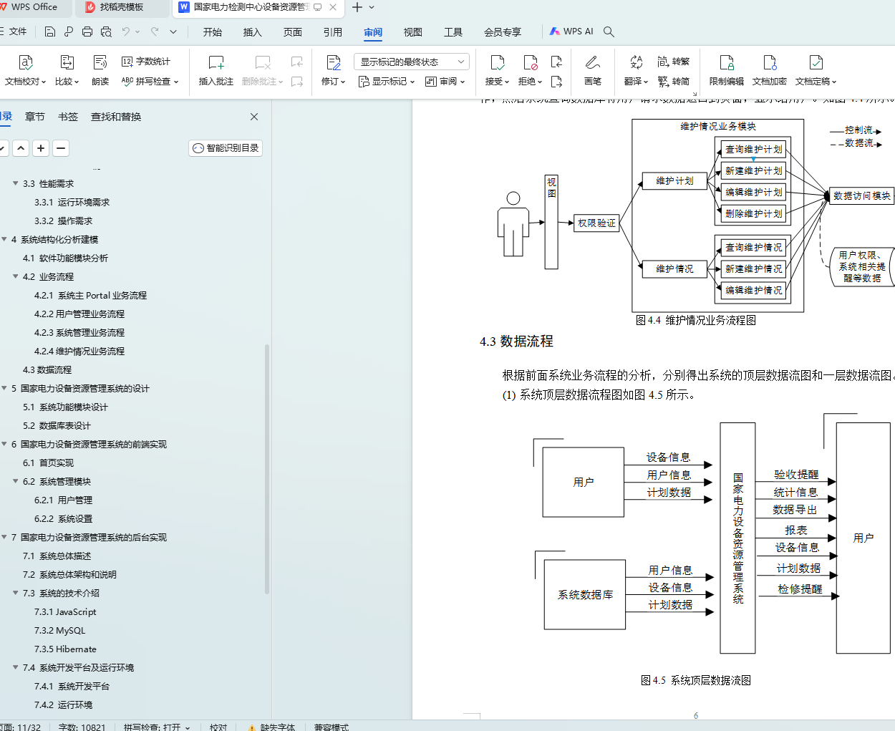Screen dimensions: 895x731
Task: Collapse 6.2 系统管理模块 outline node
Action: (x=15, y=481)
